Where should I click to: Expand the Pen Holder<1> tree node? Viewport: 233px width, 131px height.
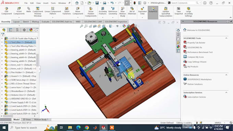2,72
